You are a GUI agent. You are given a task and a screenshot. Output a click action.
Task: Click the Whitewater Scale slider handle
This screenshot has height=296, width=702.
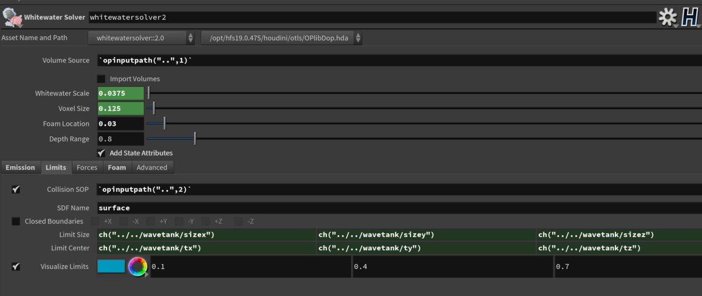click(x=149, y=93)
